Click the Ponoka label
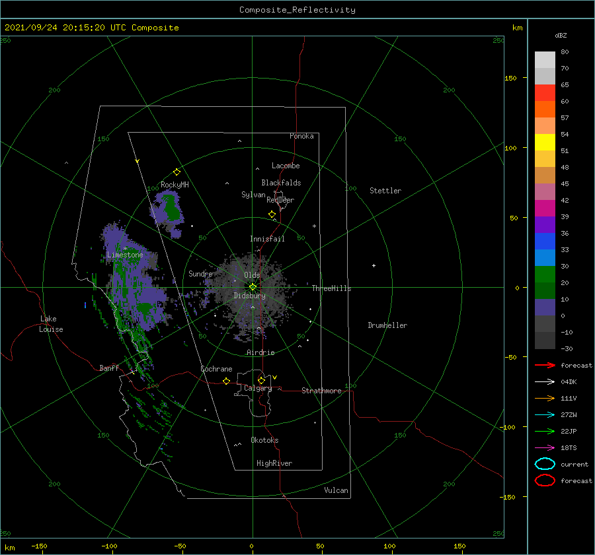This screenshot has width=595, height=555. (301, 136)
